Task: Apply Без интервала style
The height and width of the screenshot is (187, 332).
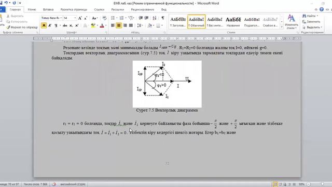Action: click(215, 22)
